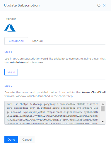Switch to the CloudShell tab
The width and height of the screenshot is (111, 150).
coord(16,41)
